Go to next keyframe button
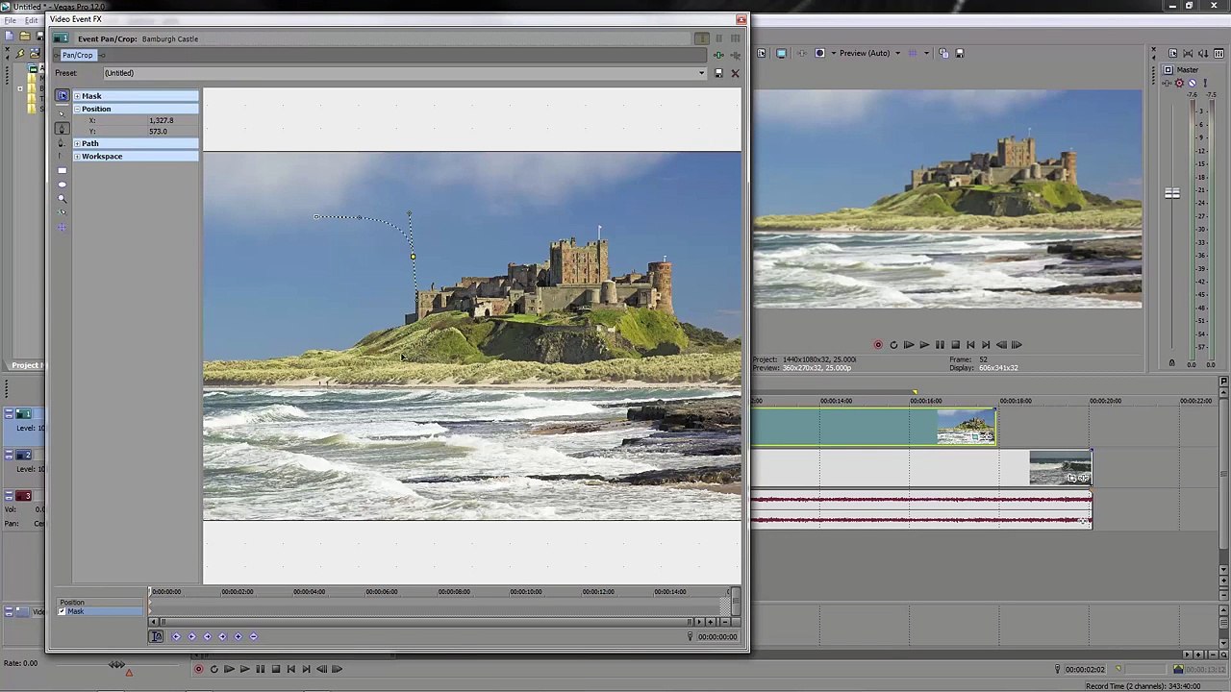The width and height of the screenshot is (1231, 692). (x=207, y=636)
